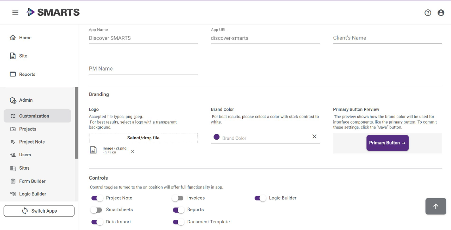Disable the Project Note toggle
This screenshot has width=451, height=230.
[97, 198]
